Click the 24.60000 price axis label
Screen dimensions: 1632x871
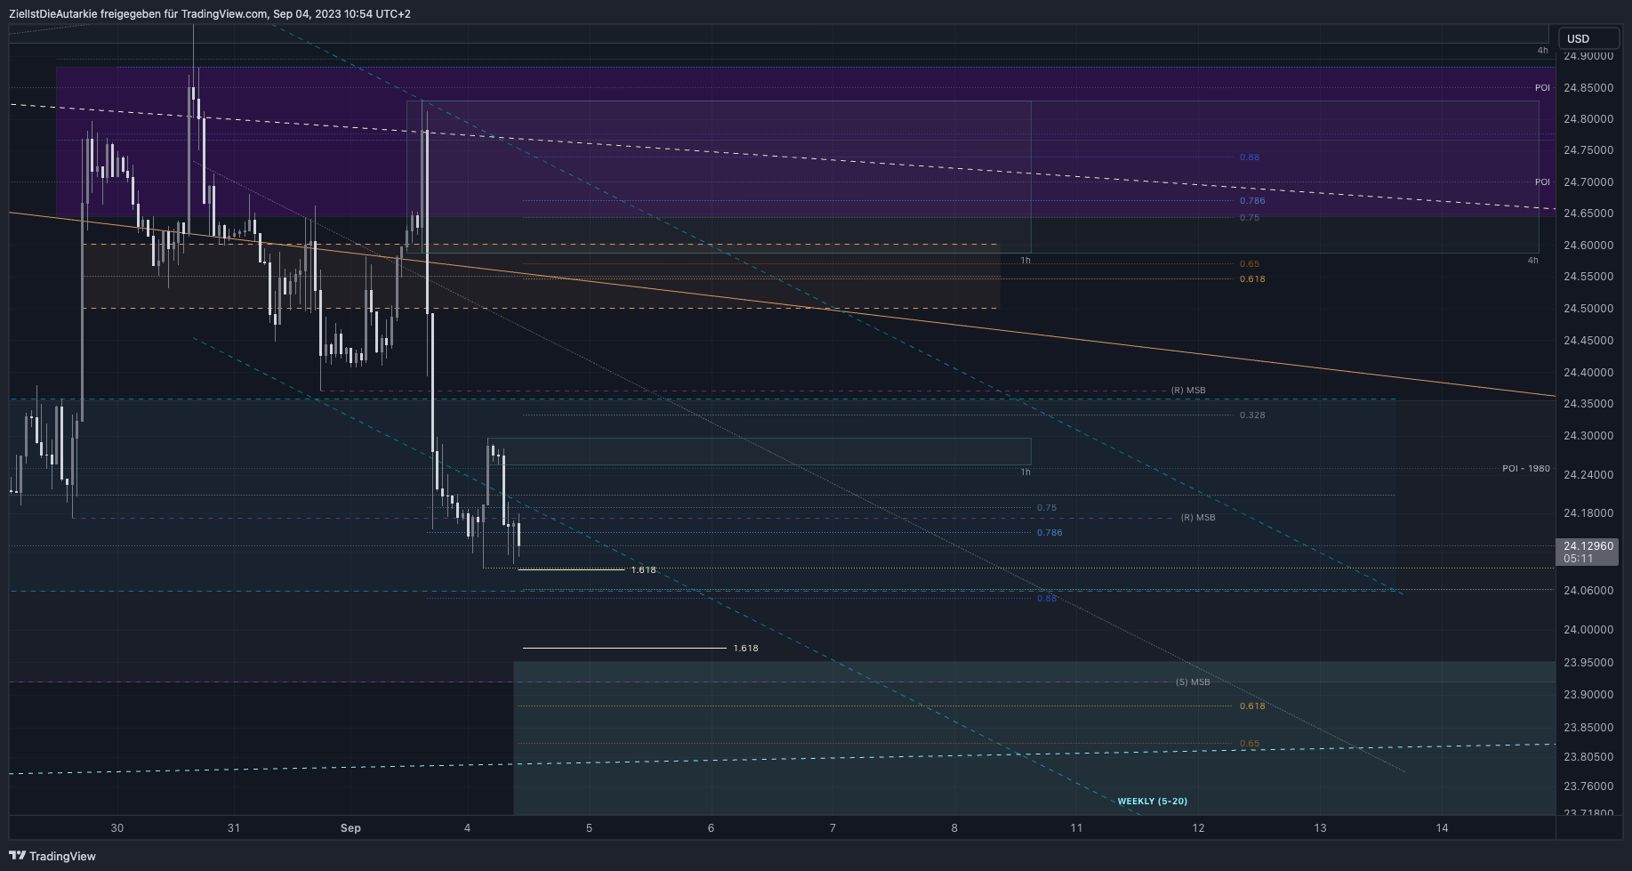coord(1588,246)
